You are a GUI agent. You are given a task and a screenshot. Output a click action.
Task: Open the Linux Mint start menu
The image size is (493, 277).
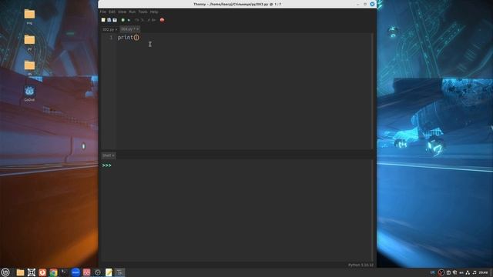[5, 272]
